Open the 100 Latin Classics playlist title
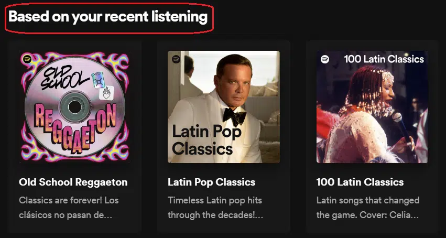Viewport: 446px width, 238px height. 360,182
